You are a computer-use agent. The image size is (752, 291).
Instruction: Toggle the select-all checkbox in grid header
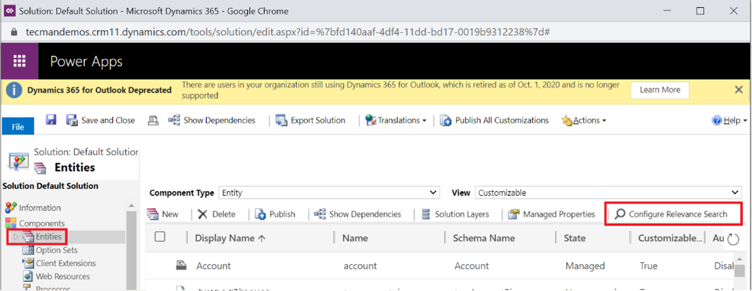(x=160, y=237)
